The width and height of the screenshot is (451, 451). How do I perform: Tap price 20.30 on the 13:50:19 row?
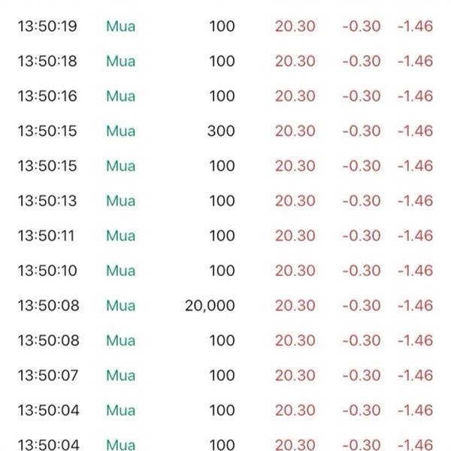(x=295, y=26)
